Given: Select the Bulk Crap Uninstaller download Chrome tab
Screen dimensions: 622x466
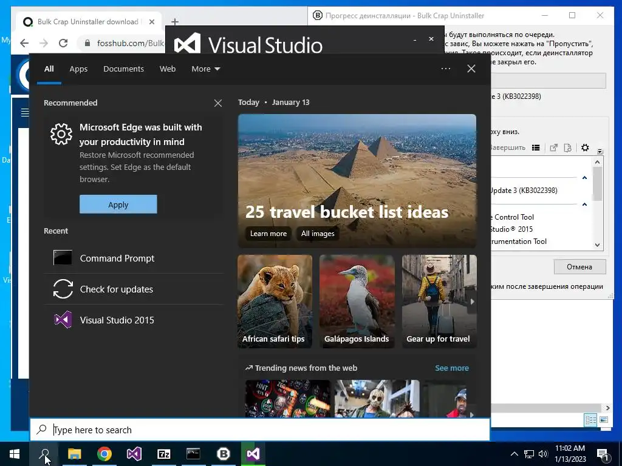Looking at the screenshot, I should pyautogui.click(x=88, y=22).
